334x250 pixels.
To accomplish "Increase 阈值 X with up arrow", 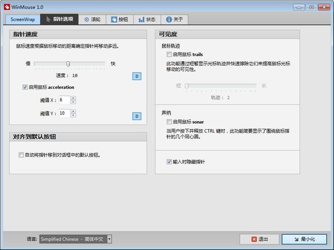I will (x=73, y=98).
